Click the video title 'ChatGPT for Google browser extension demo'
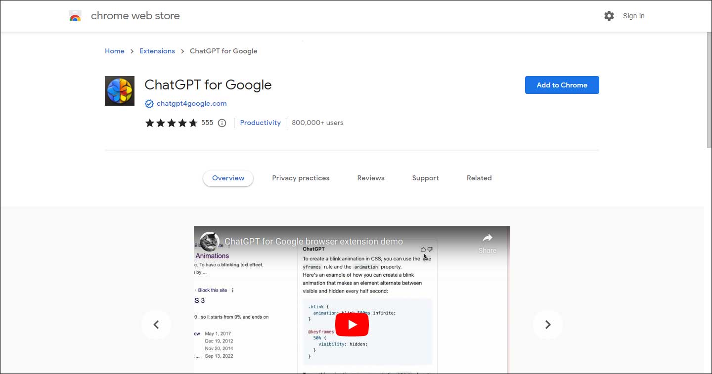 click(313, 242)
